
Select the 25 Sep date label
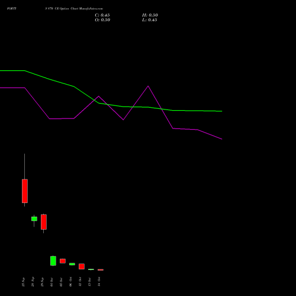24,282
